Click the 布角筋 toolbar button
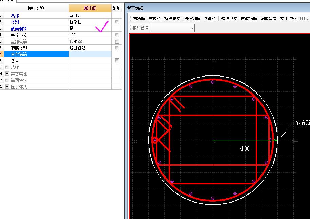310x219 pixels. (x=139, y=19)
